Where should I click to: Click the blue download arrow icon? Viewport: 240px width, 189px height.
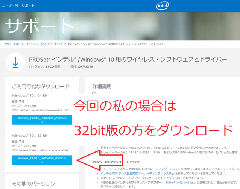(x=15, y=63)
